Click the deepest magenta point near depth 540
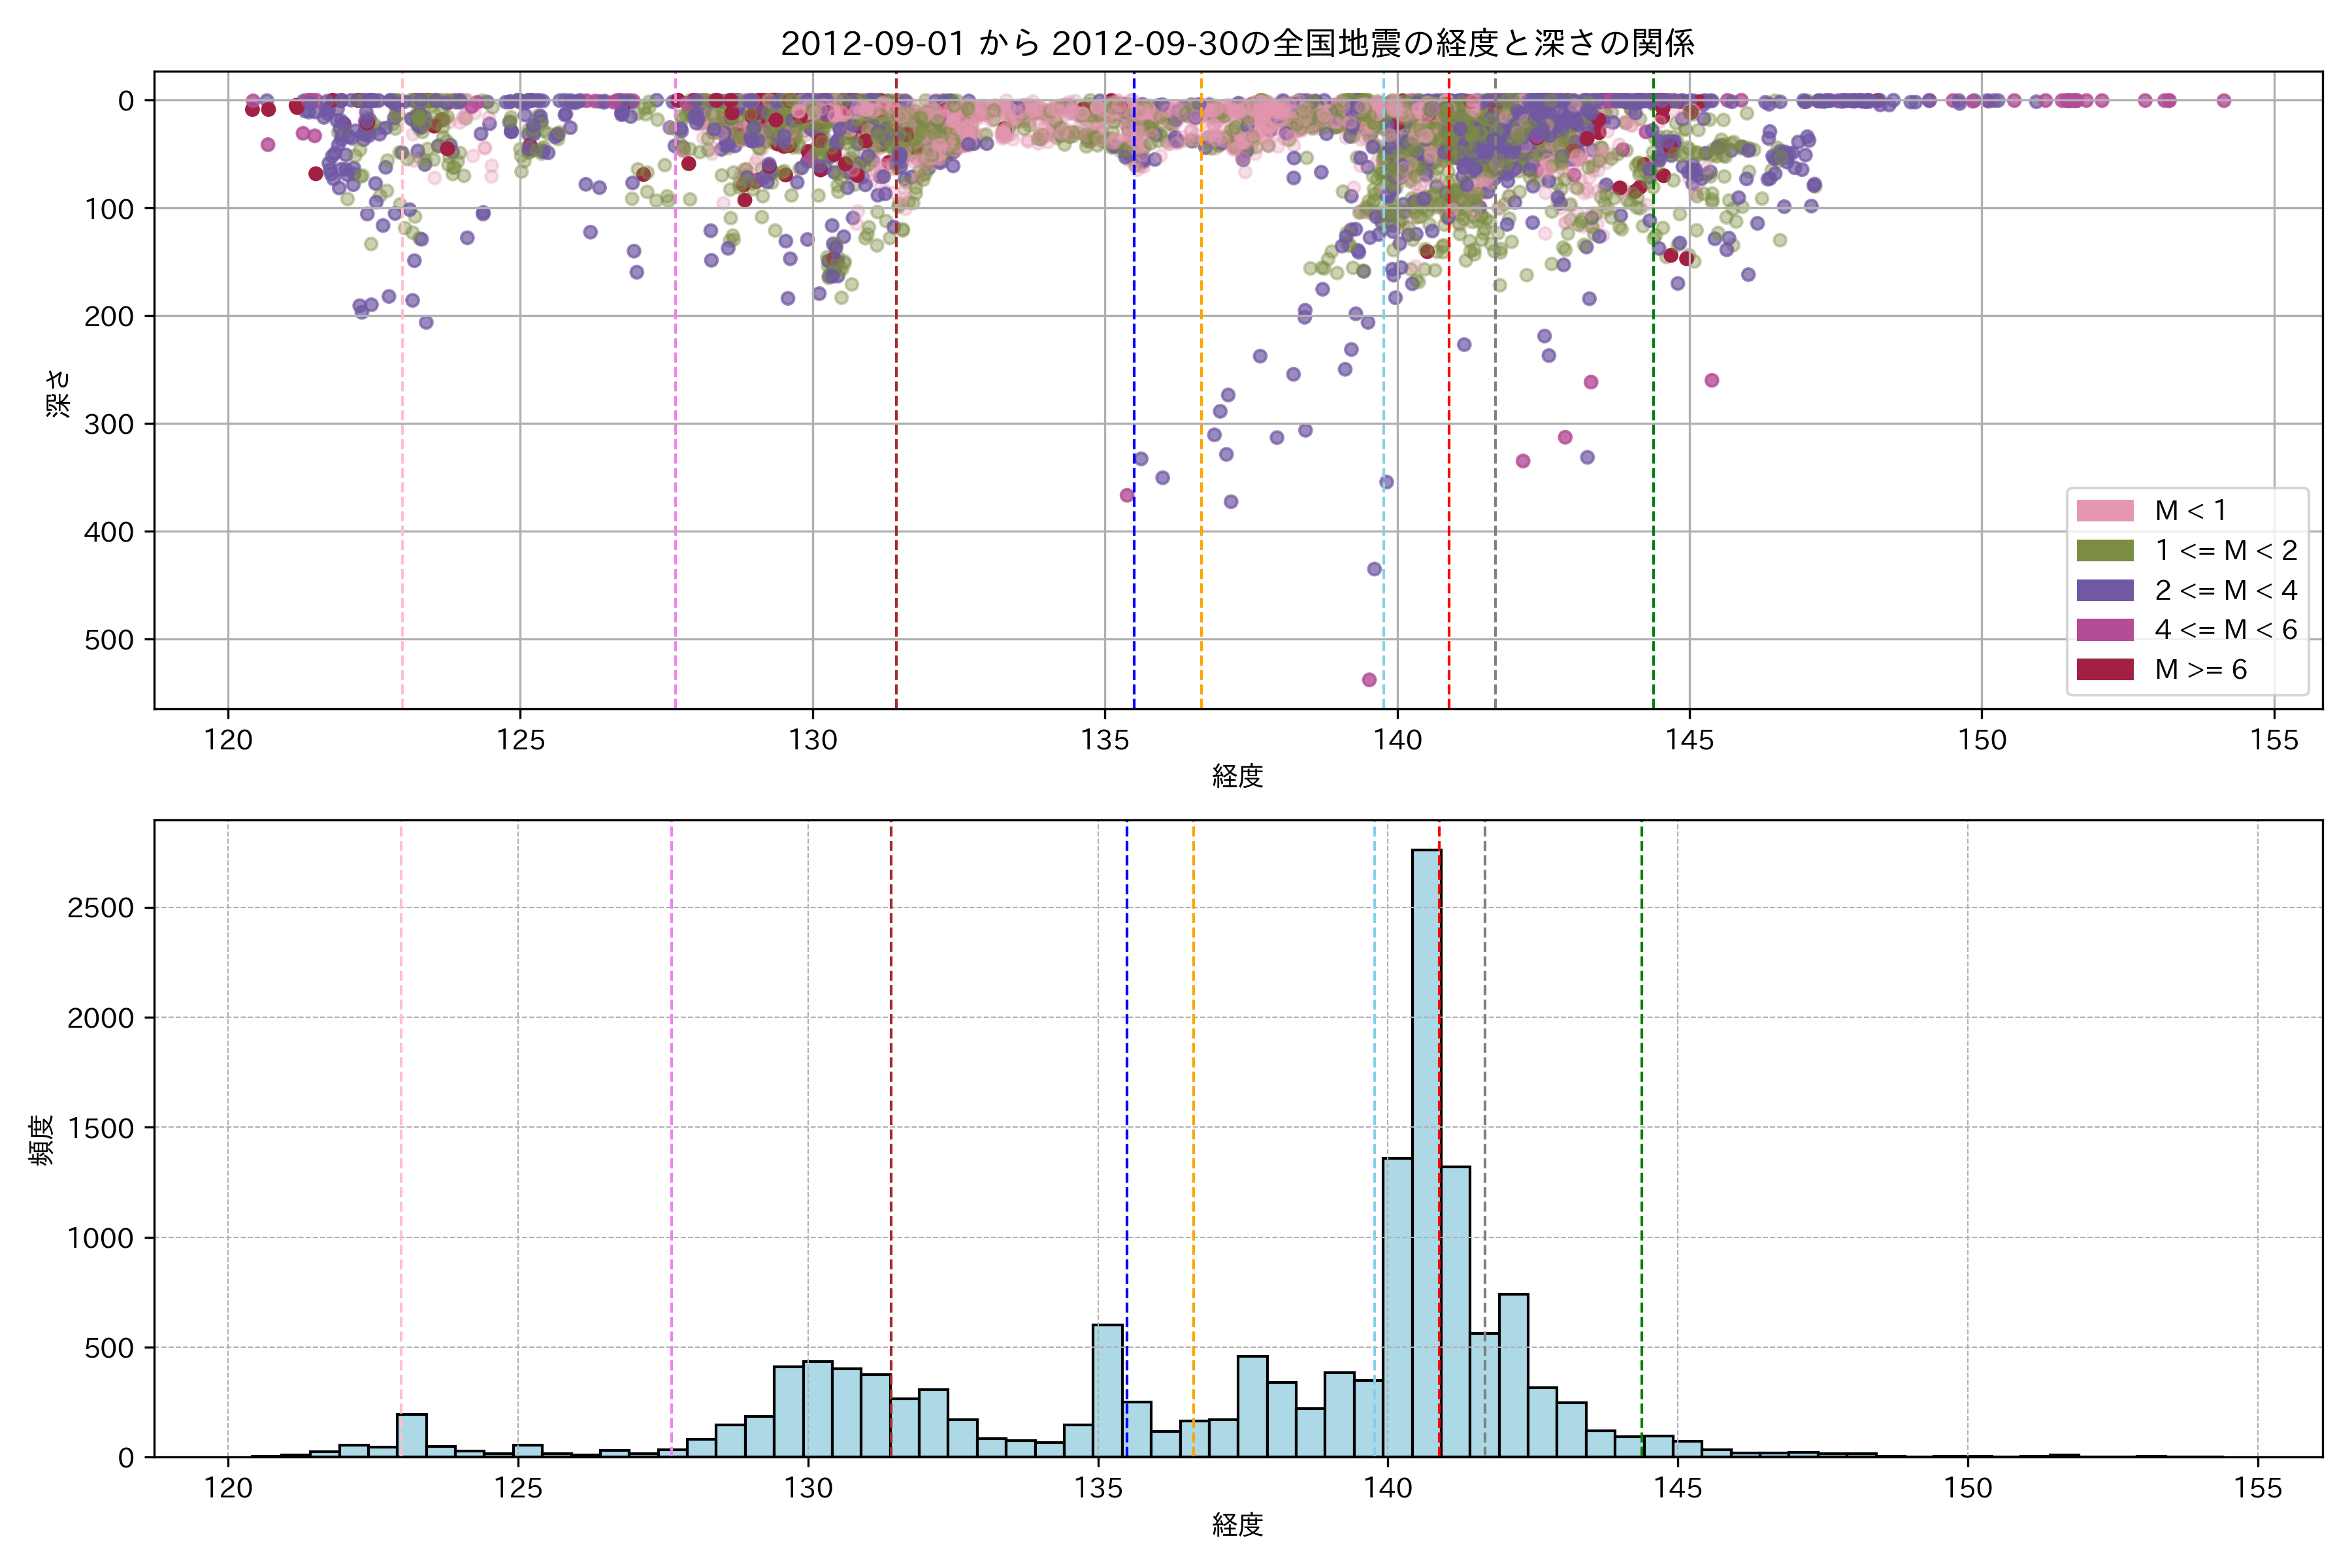2352x1568 pixels. [x=1369, y=680]
